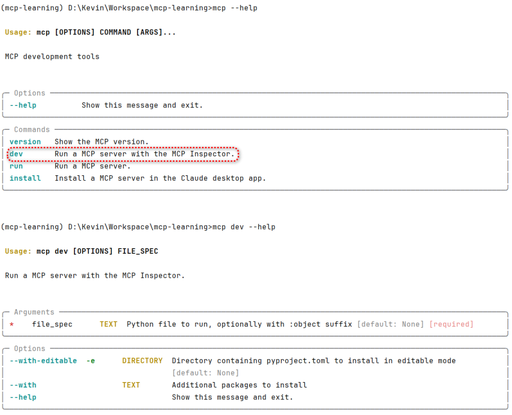Screen dimensions: 512x415
Task: Click the 'Show the MCP version.' description
Action: pos(101,142)
